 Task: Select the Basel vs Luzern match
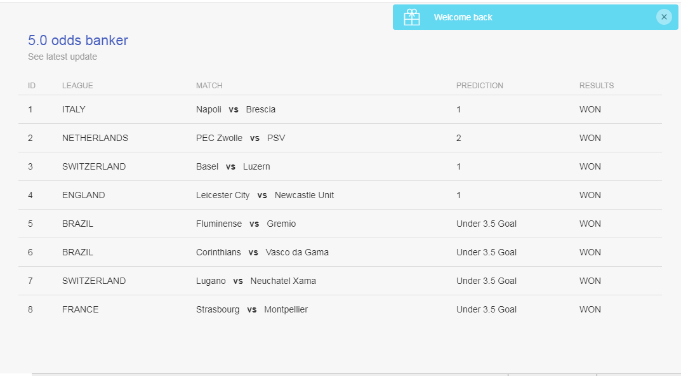pos(233,167)
